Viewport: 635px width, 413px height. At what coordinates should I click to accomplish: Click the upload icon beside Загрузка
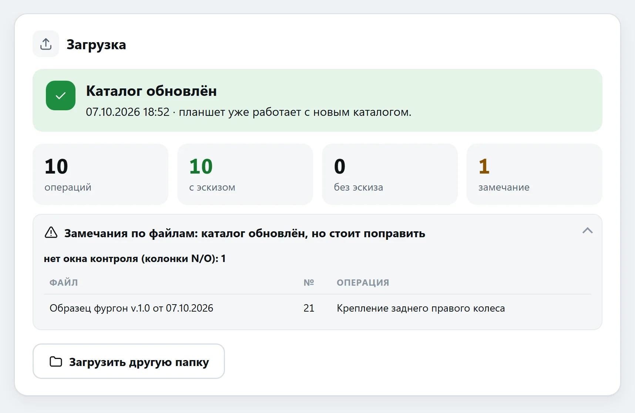46,44
